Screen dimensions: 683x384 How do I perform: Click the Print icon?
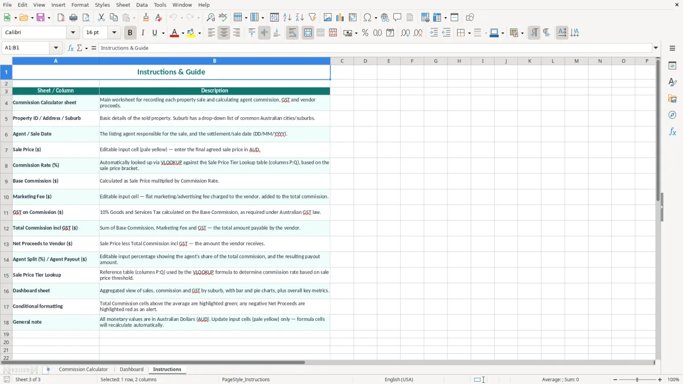(x=73, y=18)
